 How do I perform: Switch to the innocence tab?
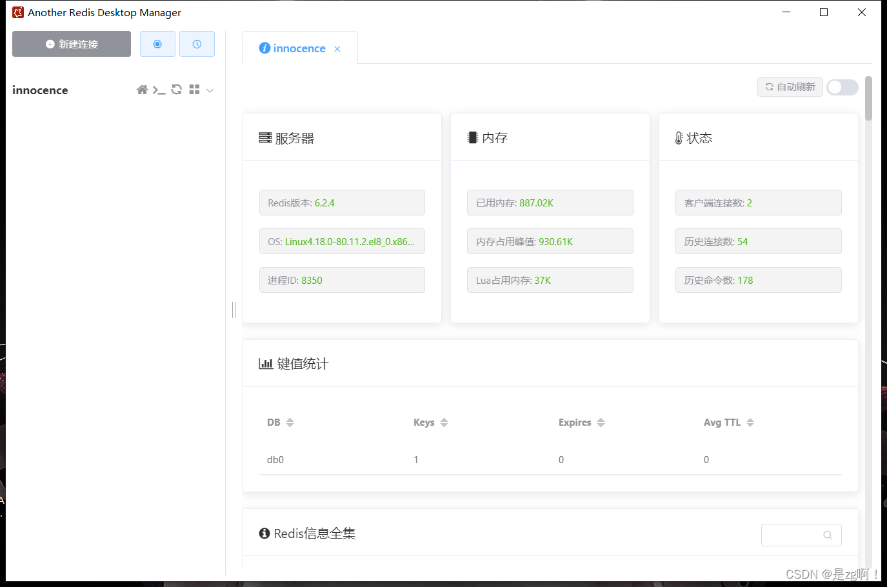tap(299, 48)
